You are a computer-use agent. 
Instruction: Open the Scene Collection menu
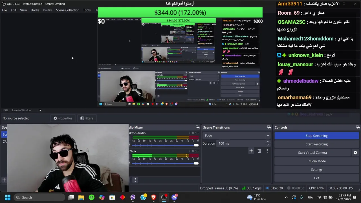coord(68,10)
